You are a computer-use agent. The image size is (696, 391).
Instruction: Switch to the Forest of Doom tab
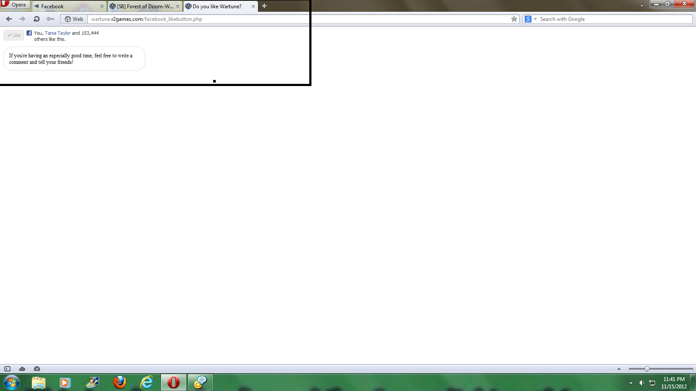[144, 7]
